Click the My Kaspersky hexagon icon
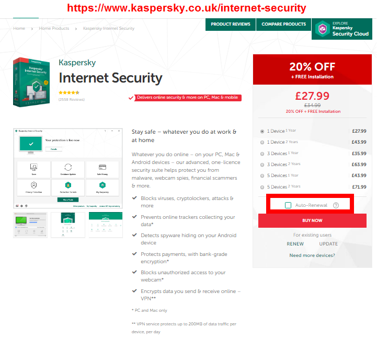Image resolution: width=377 pixels, height=340 pixels. point(102,185)
